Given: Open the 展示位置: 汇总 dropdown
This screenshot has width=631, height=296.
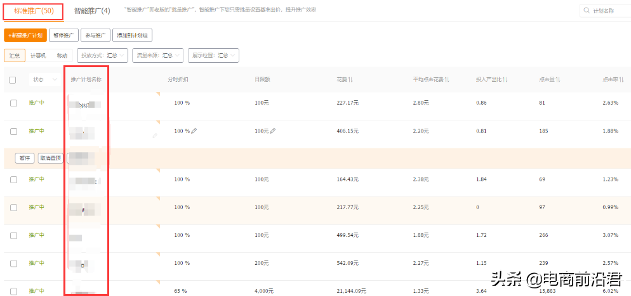Looking at the screenshot, I should point(213,55).
